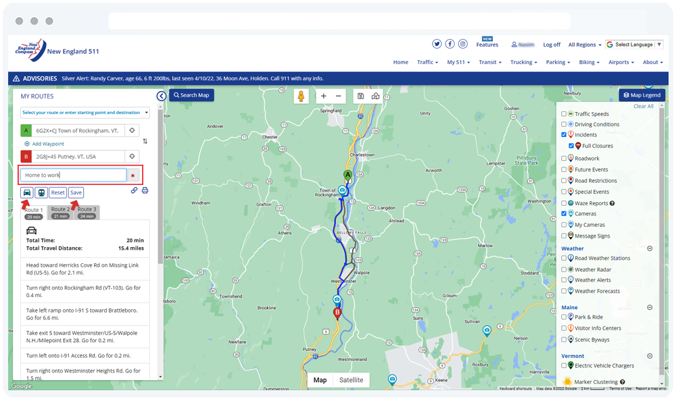Viewport: 676px width, 403px height.
Task: Open the saved route selection dropdown
Action: point(85,112)
